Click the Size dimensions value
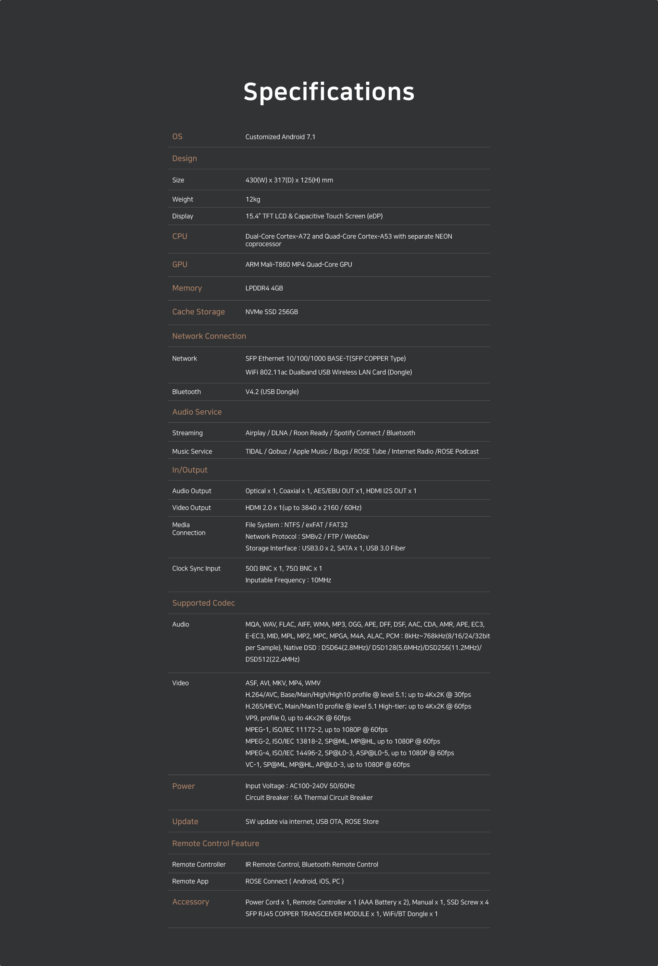Screen dimensions: 658x966 (x=289, y=180)
